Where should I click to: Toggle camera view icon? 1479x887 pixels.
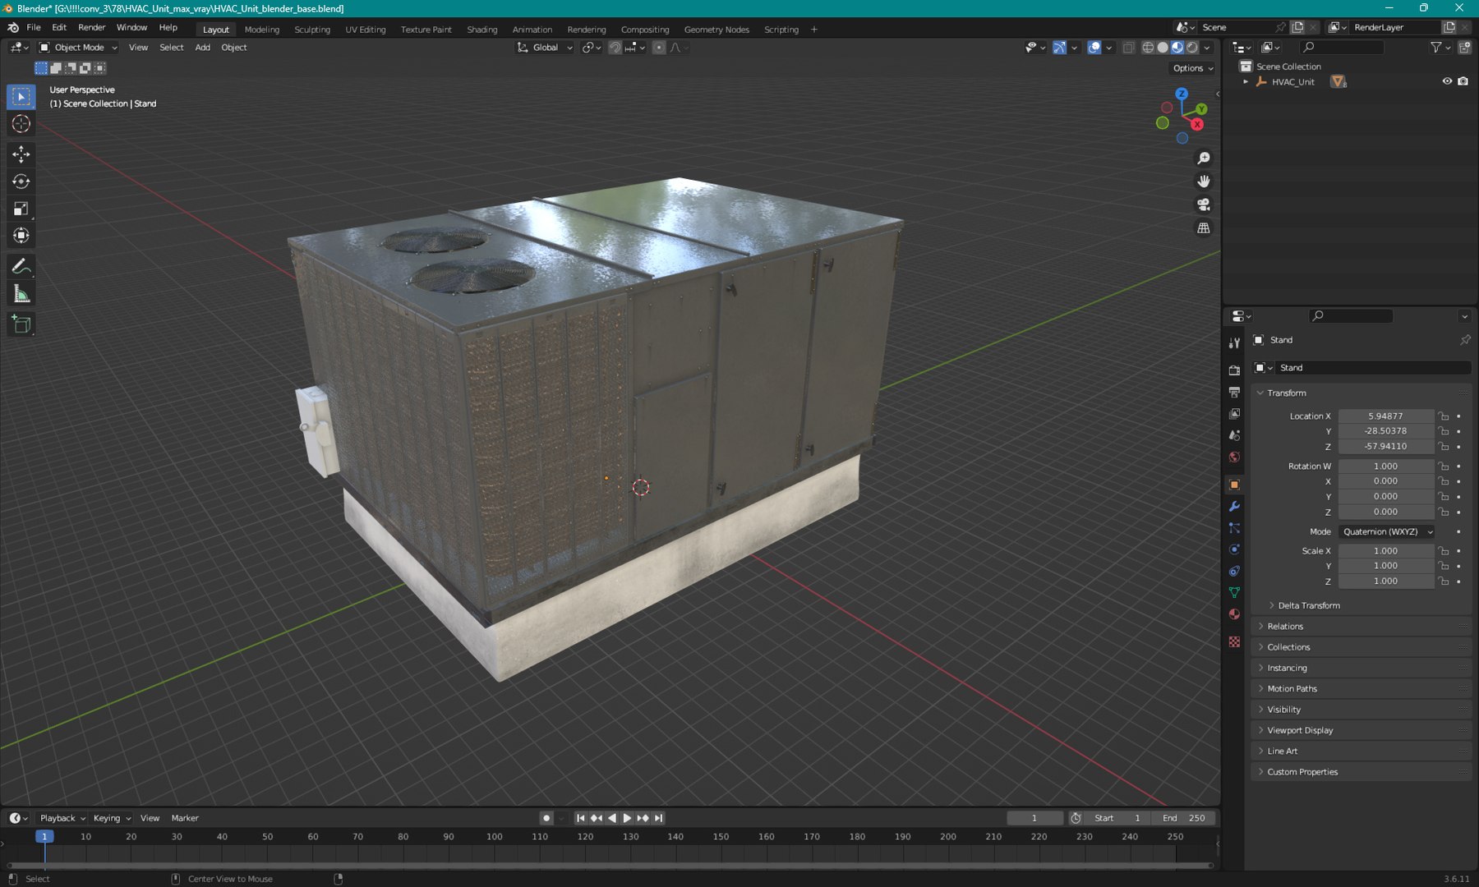click(x=1204, y=205)
